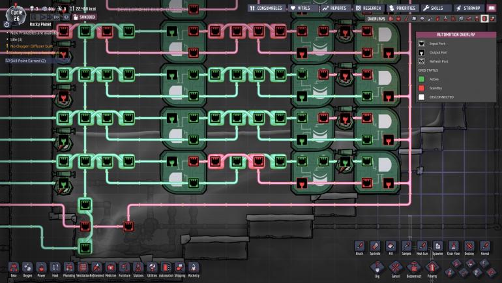Image resolution: width=502 pixels, height=283 pixels.
Task: Click the Cycle 26 clock indicator
Action: point(16,16)
